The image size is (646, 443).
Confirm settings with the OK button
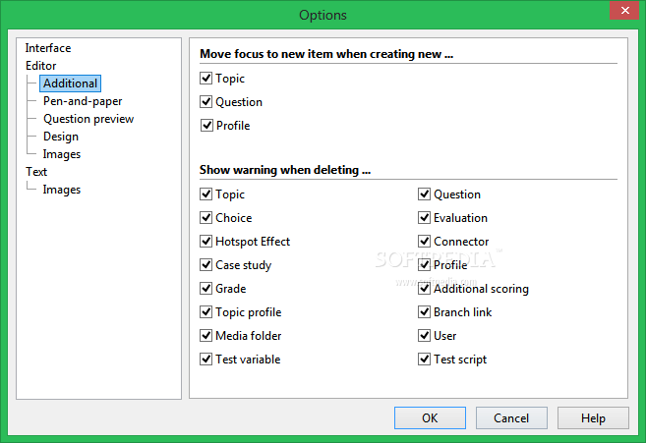click(430, 417)
